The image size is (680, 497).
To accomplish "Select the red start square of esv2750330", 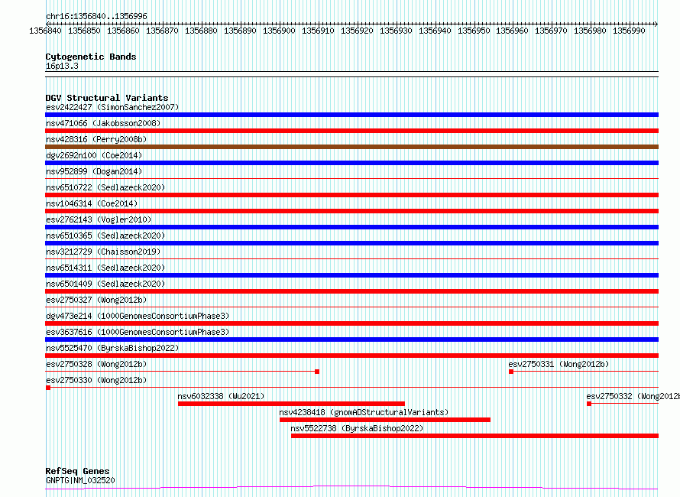I will (x=48, y=388).
